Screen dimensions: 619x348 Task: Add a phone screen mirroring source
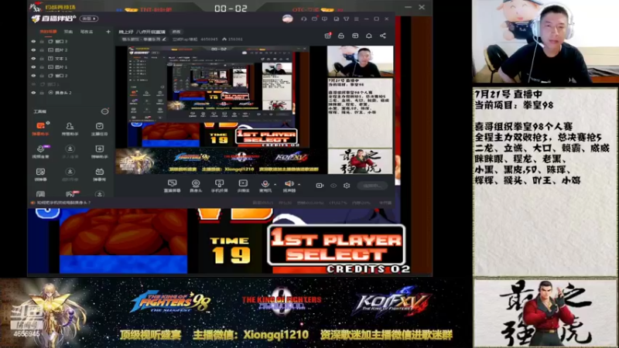pos(219,186)
